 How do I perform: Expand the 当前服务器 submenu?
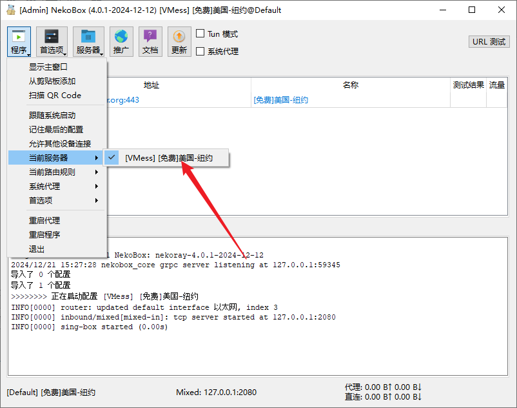point(57,158)
